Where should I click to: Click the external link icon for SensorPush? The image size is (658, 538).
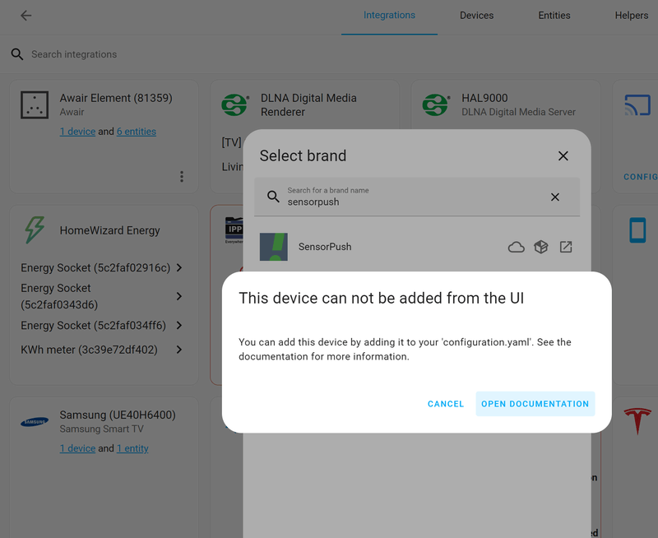click(566, 247)
